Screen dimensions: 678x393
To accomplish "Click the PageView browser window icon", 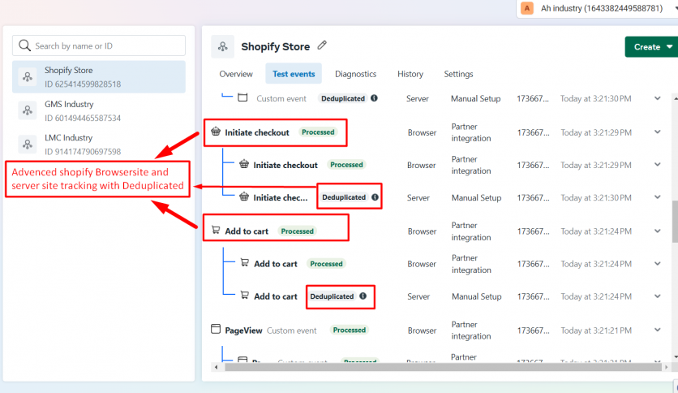I will click(x=216, y=330).
